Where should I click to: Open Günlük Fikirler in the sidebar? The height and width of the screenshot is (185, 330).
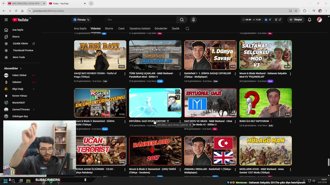click(21, 44)
